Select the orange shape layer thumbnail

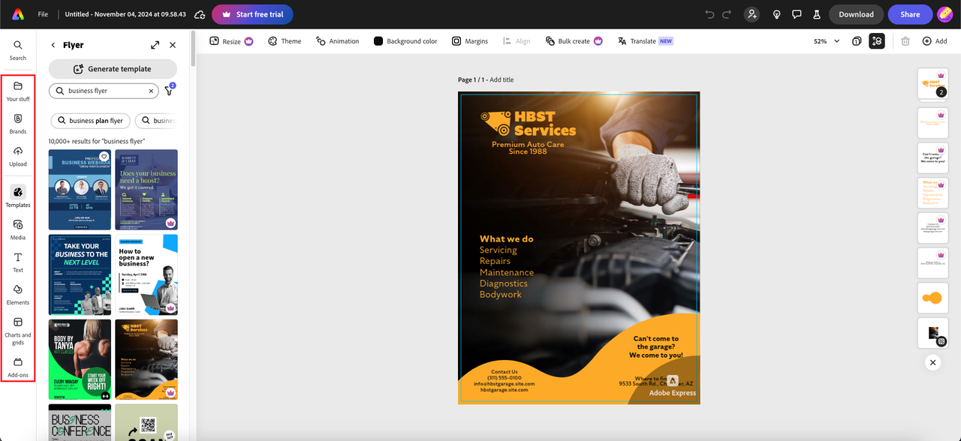click(932, 298)
